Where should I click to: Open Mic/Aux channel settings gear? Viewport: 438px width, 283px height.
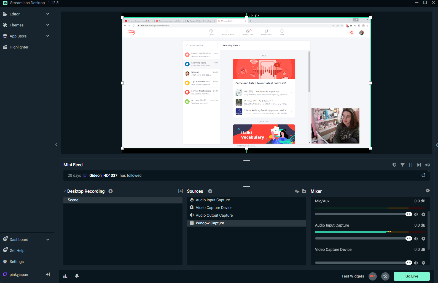[x=423, y=214]
